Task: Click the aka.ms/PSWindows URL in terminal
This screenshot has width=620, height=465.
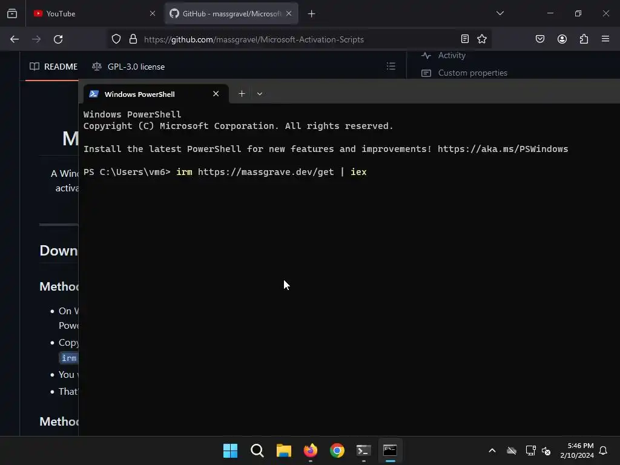Action: click(x=503, y=149)
